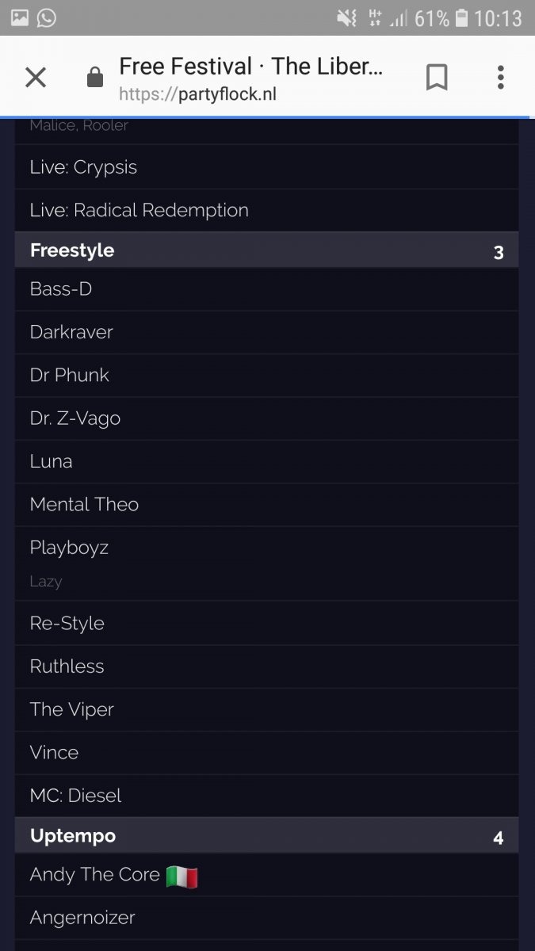This screenshot has width=535, height=951.
Task: Tap Dr Phunk in the lineup
Action: (70, 375)
